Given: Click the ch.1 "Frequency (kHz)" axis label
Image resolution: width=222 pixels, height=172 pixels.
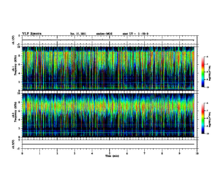Looking at the screenshot, I should click(x=16, y=65).
